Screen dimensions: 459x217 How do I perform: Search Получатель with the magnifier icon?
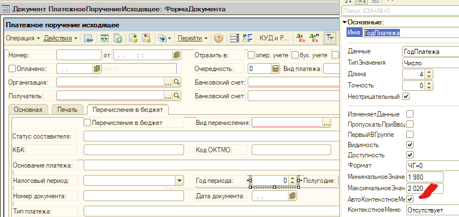[x=176, y=95]
